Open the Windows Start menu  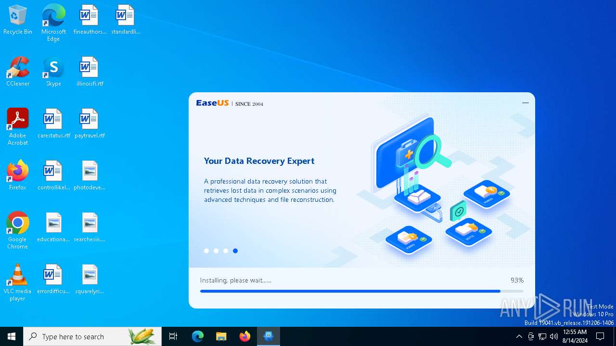pos(12,336)
